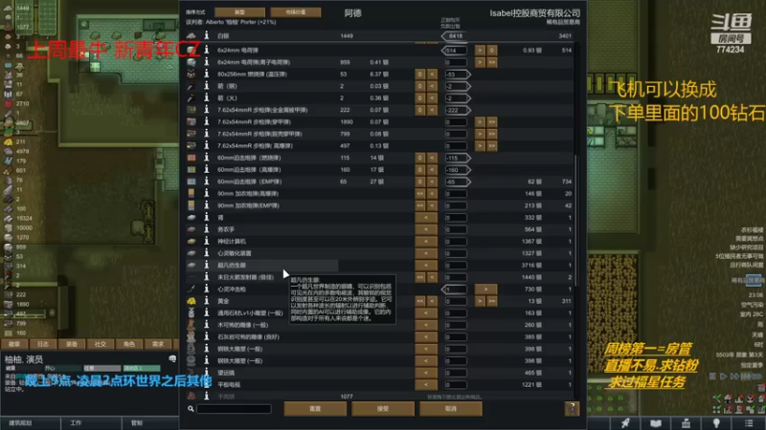
Task: Open the rocket icon in bottom bar
Action: coord(625,422)
